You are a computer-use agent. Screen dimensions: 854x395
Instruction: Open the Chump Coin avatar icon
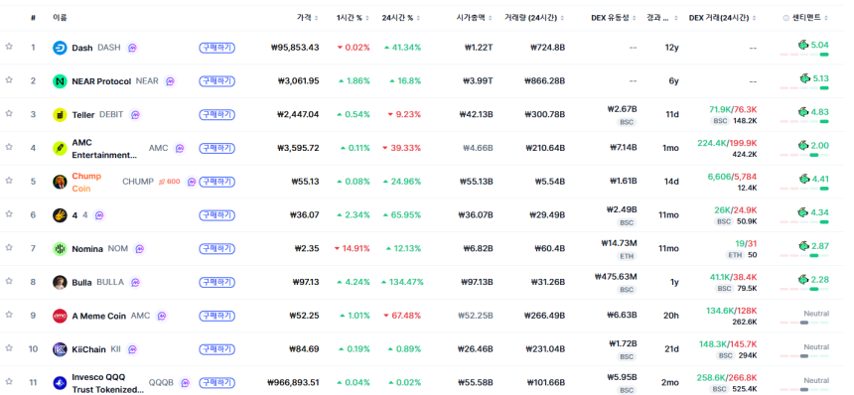tap(60, 182)
